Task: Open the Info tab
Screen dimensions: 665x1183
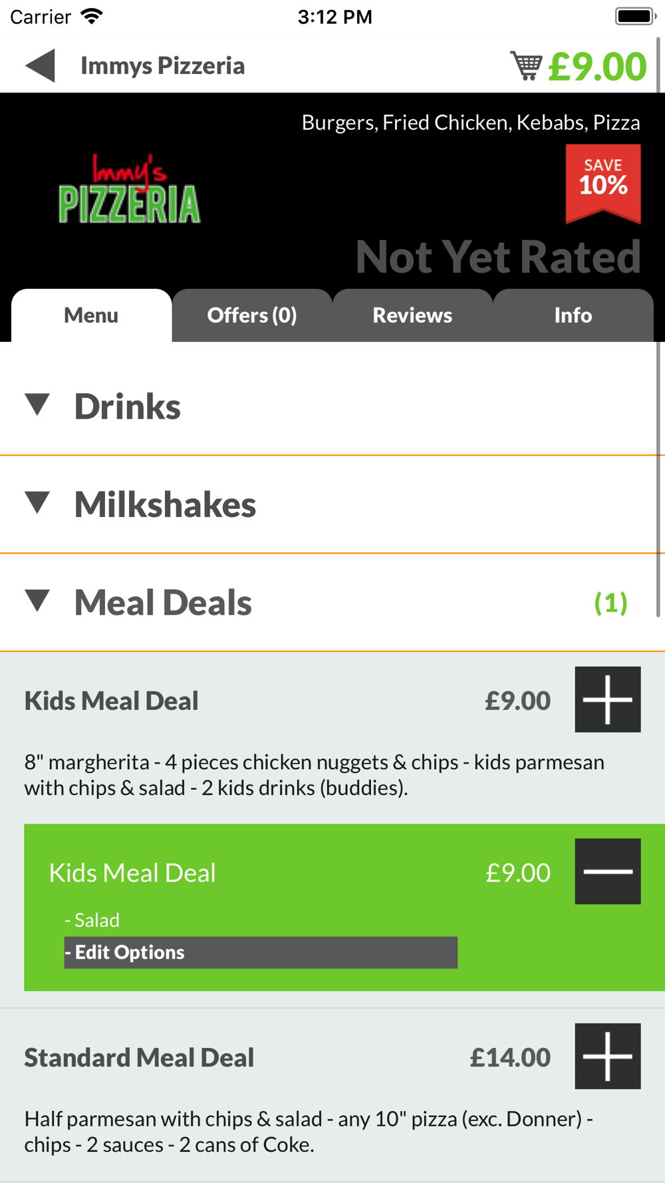Action: [573, 315]
